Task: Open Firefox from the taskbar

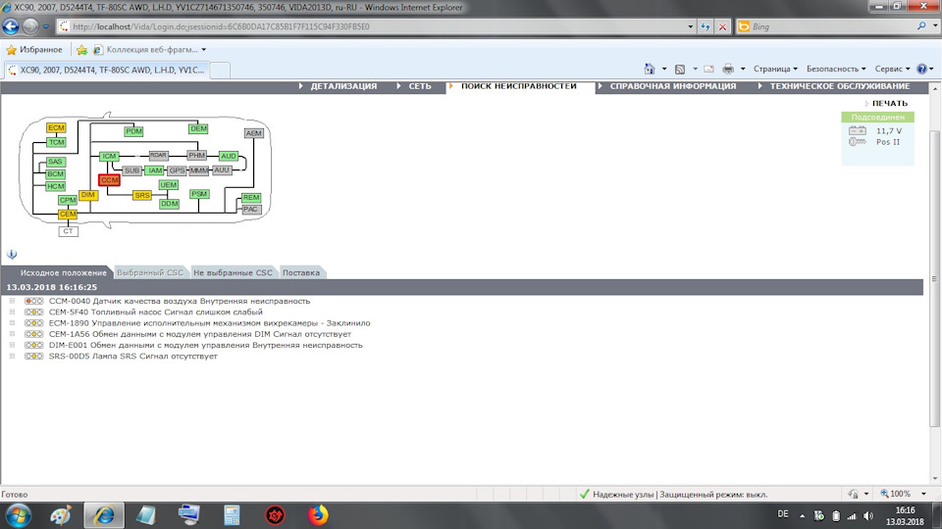Action: pos(318,515)
